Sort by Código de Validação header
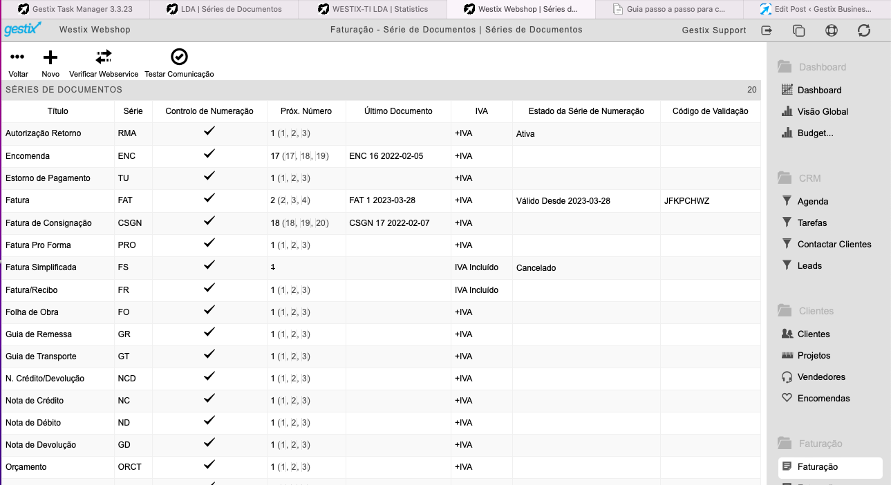Viewport: 891px width, 485px height. click(710, 111)
